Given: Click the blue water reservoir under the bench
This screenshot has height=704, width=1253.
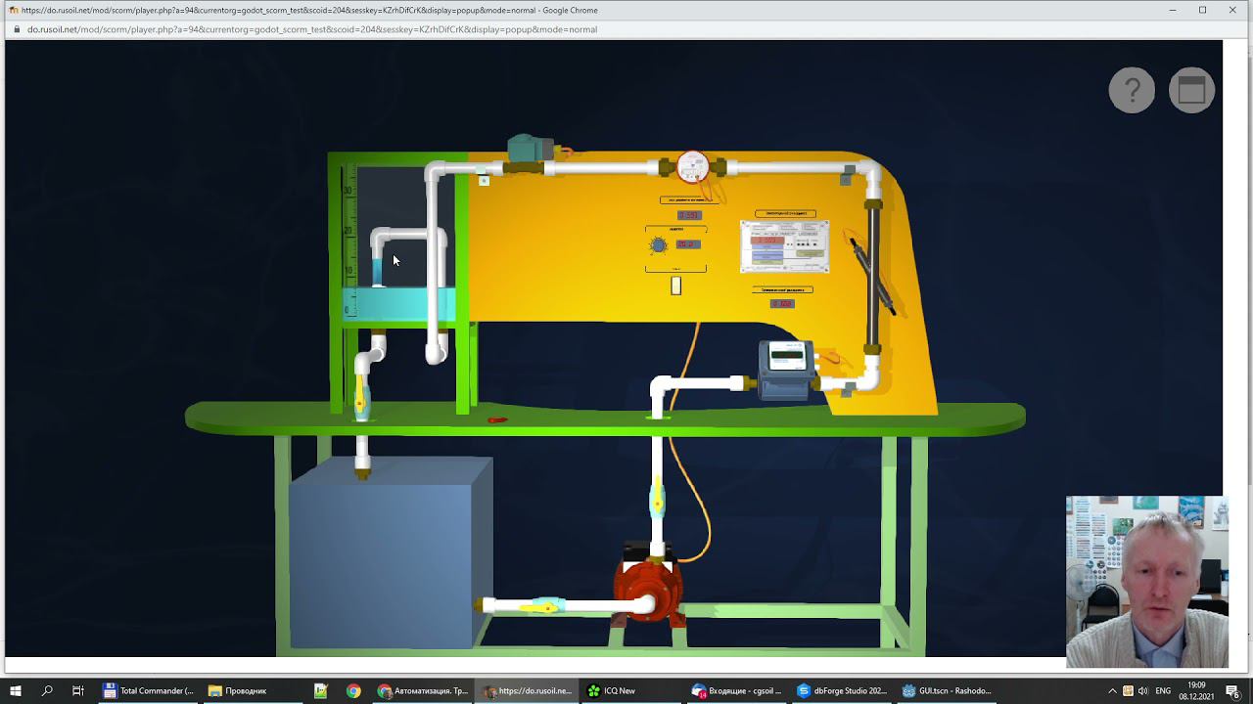Looking at the screenshot, I should coord(389,552).
